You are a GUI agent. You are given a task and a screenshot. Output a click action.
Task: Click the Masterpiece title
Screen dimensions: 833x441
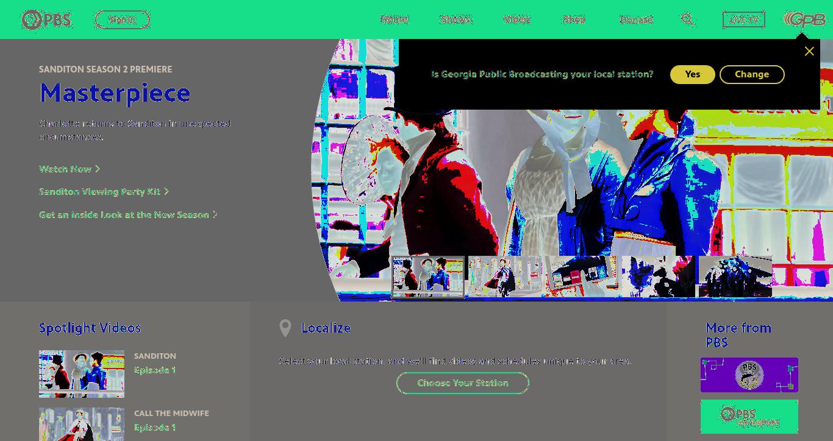[115, 93]
